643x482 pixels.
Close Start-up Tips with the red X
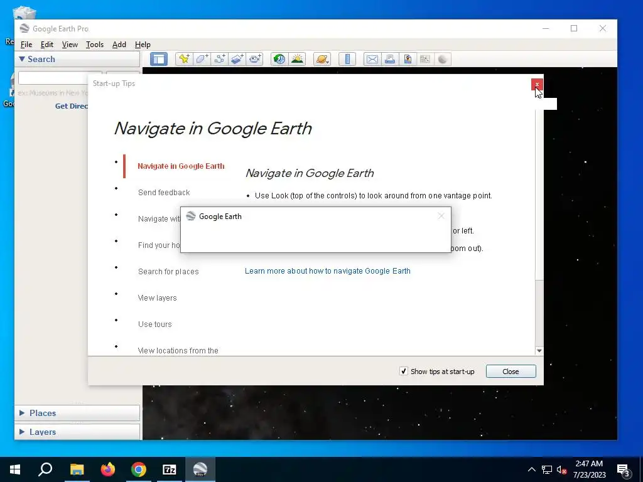pos(537,84)
